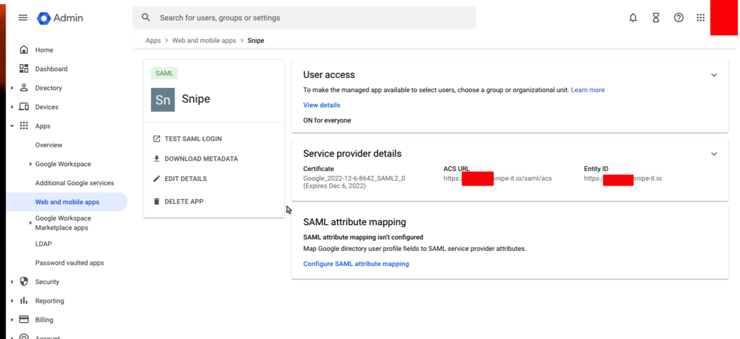Click the Snipe app avatar thumbnail

coord(162,100)
